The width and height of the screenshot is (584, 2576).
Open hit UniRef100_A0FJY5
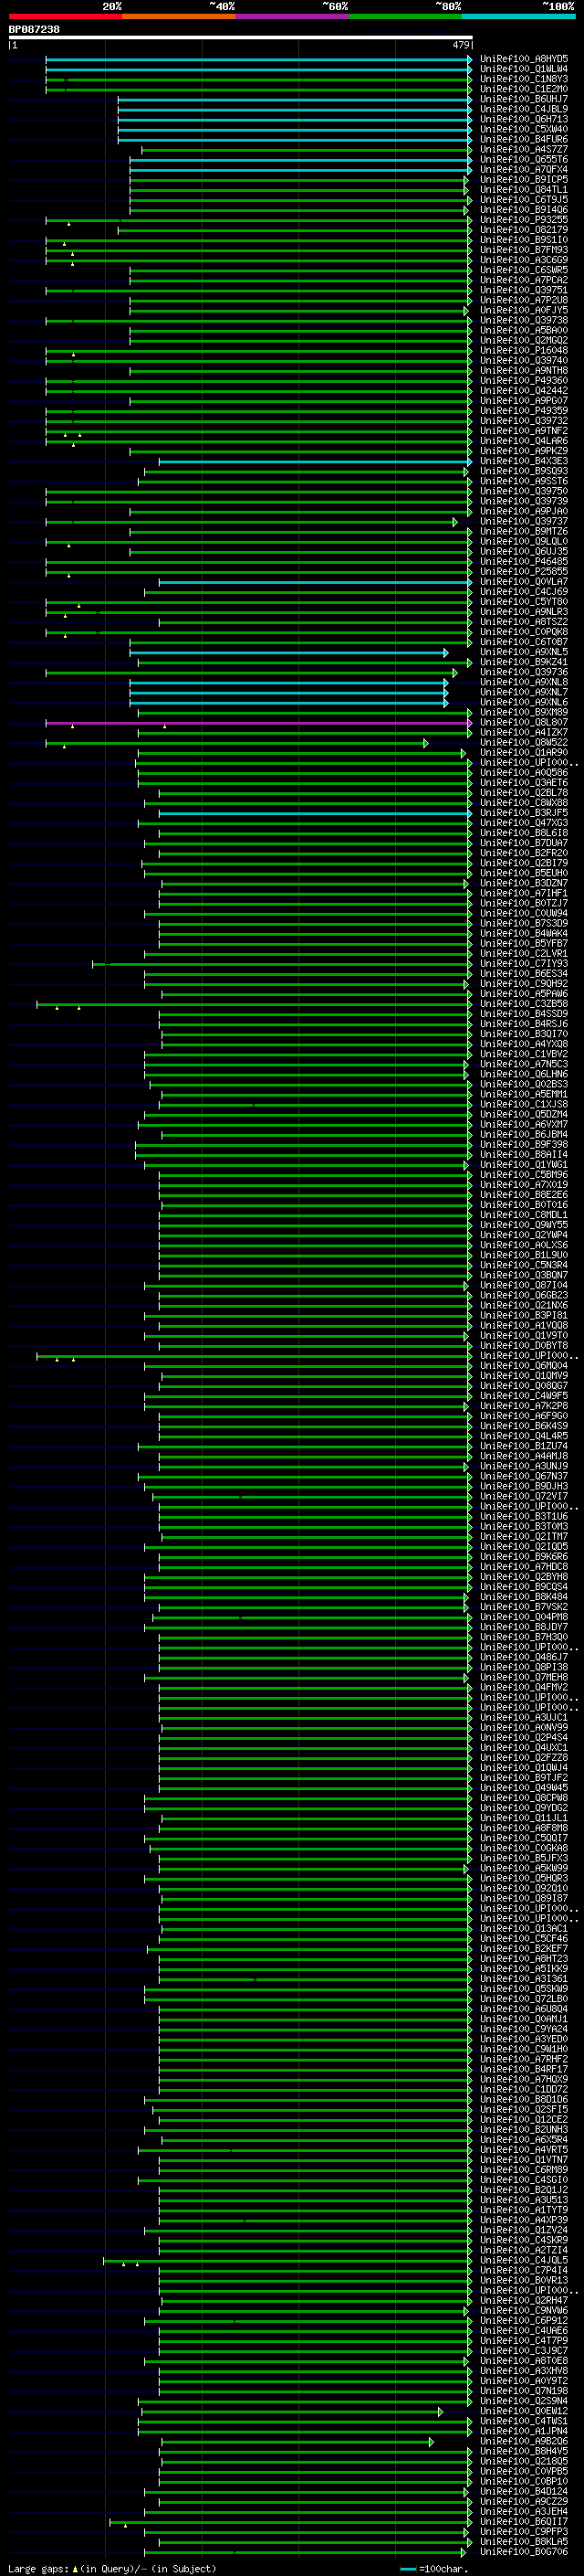(x=524, y=310)
